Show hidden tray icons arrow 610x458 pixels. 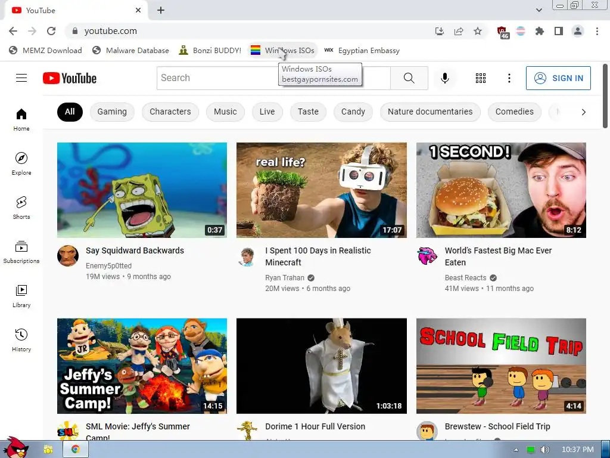pos(516,450)
